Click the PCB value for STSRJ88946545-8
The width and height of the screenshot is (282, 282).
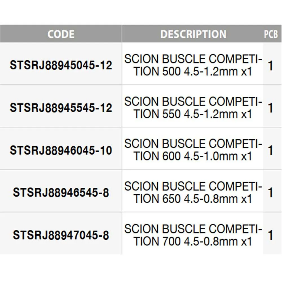point(271,193)
